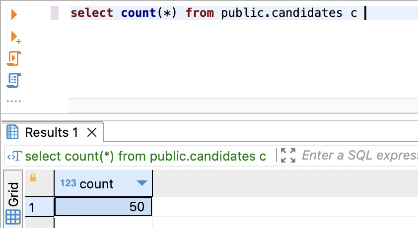Image resolution: width=418 pixels, height=228 pixels.
Task: Click the pink line marker in editor gutter
Action: click(x=55, y=13)
